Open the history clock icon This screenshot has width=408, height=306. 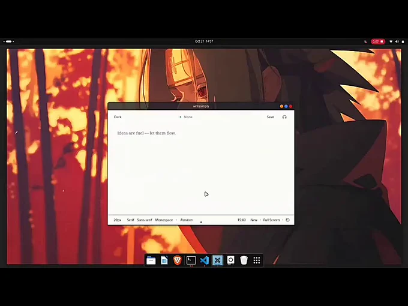pos(288,220)
